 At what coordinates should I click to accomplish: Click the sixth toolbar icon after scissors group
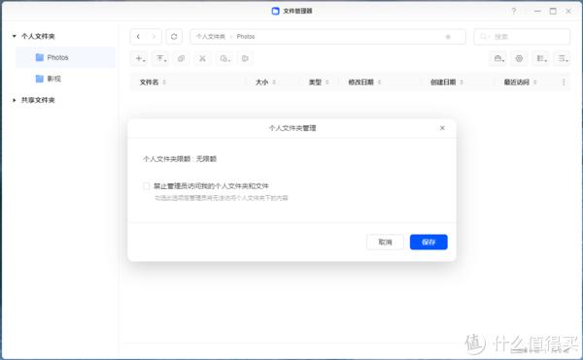point(245,58)
